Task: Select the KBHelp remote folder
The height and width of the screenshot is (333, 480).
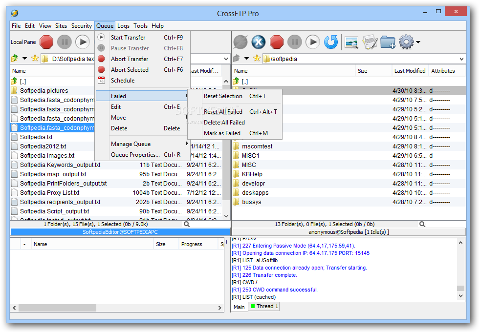Action: click(252, 174)
